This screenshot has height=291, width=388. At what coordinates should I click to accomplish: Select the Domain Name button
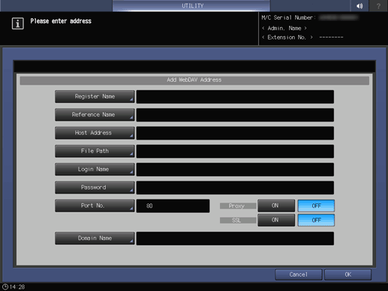point(95,238)
